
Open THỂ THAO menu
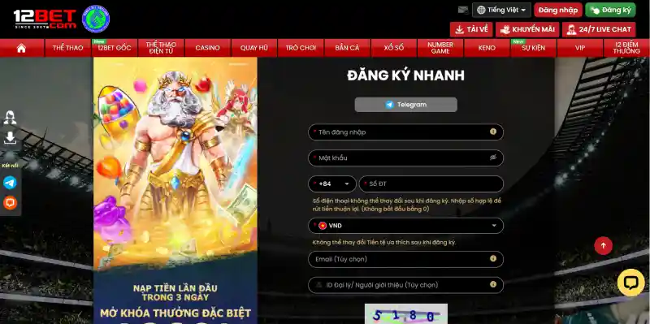pos(68,48)
